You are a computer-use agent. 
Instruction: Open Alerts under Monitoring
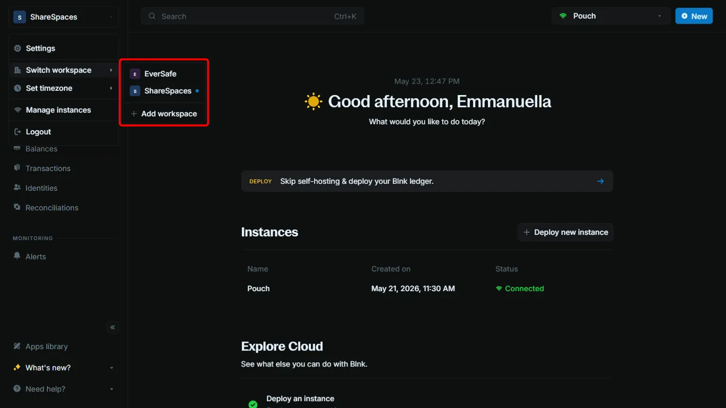tap(36, 257)
